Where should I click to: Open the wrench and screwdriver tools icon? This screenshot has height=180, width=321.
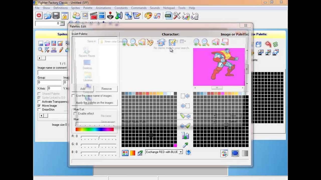(177, 16)
